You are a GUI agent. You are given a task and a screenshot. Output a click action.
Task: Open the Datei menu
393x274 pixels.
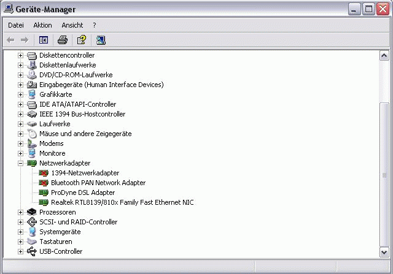coord(16,25)
